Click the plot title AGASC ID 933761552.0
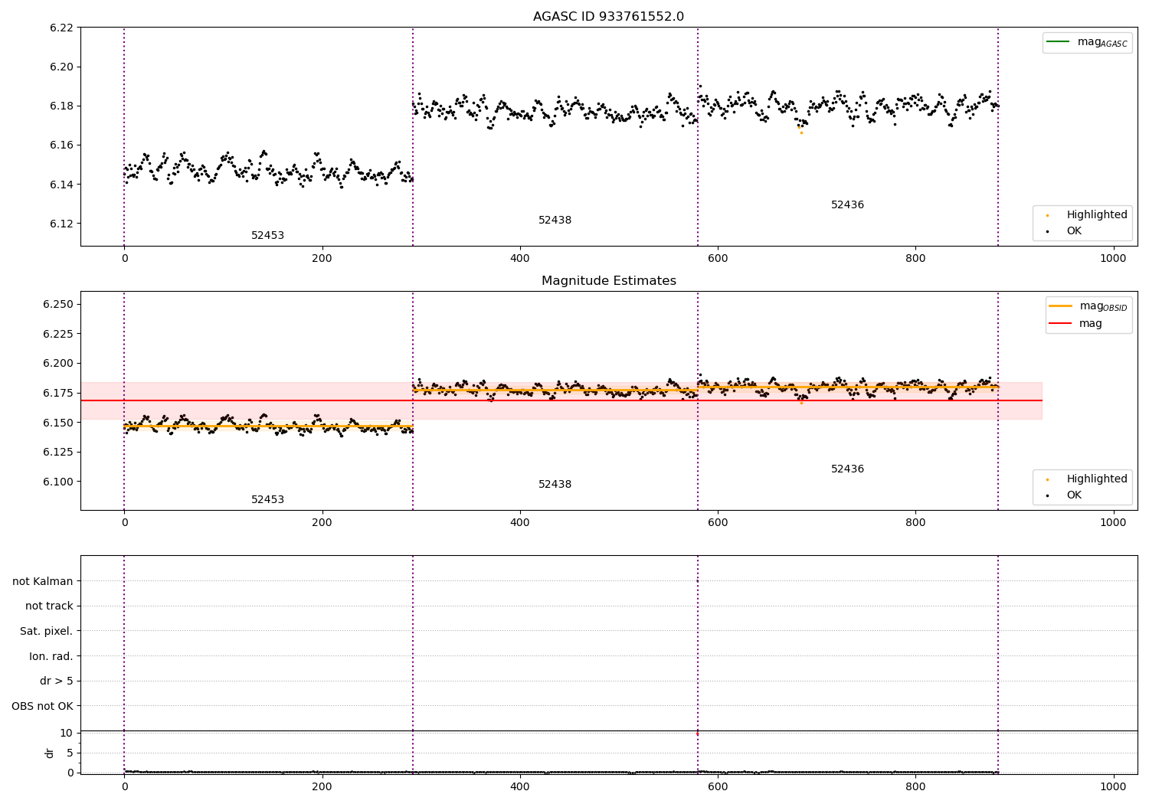Image resolution: width=1149 pixels, height=804 pixels. [608, 17]
